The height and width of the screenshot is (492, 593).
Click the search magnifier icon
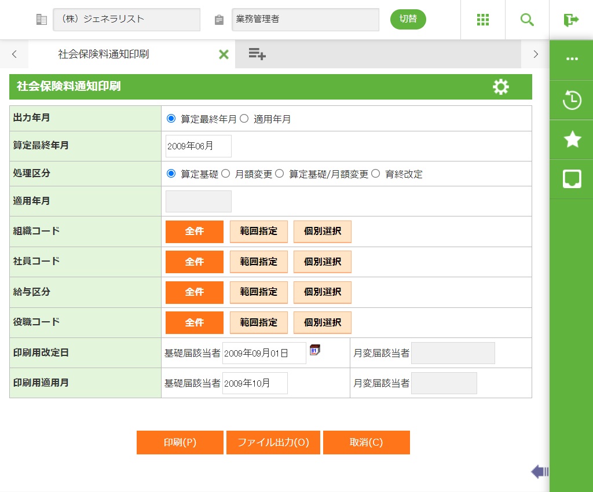tap(527, 20)
